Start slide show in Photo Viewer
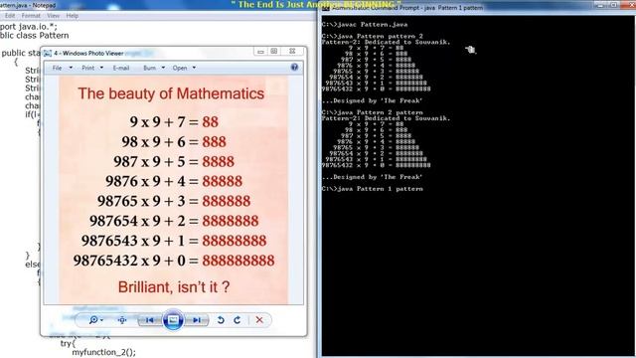The image size is (636, 358). 173,320
